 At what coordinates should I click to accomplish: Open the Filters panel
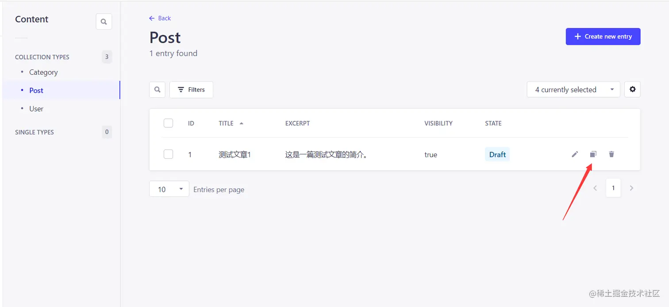pyautogui.click(x=191, y=89)
